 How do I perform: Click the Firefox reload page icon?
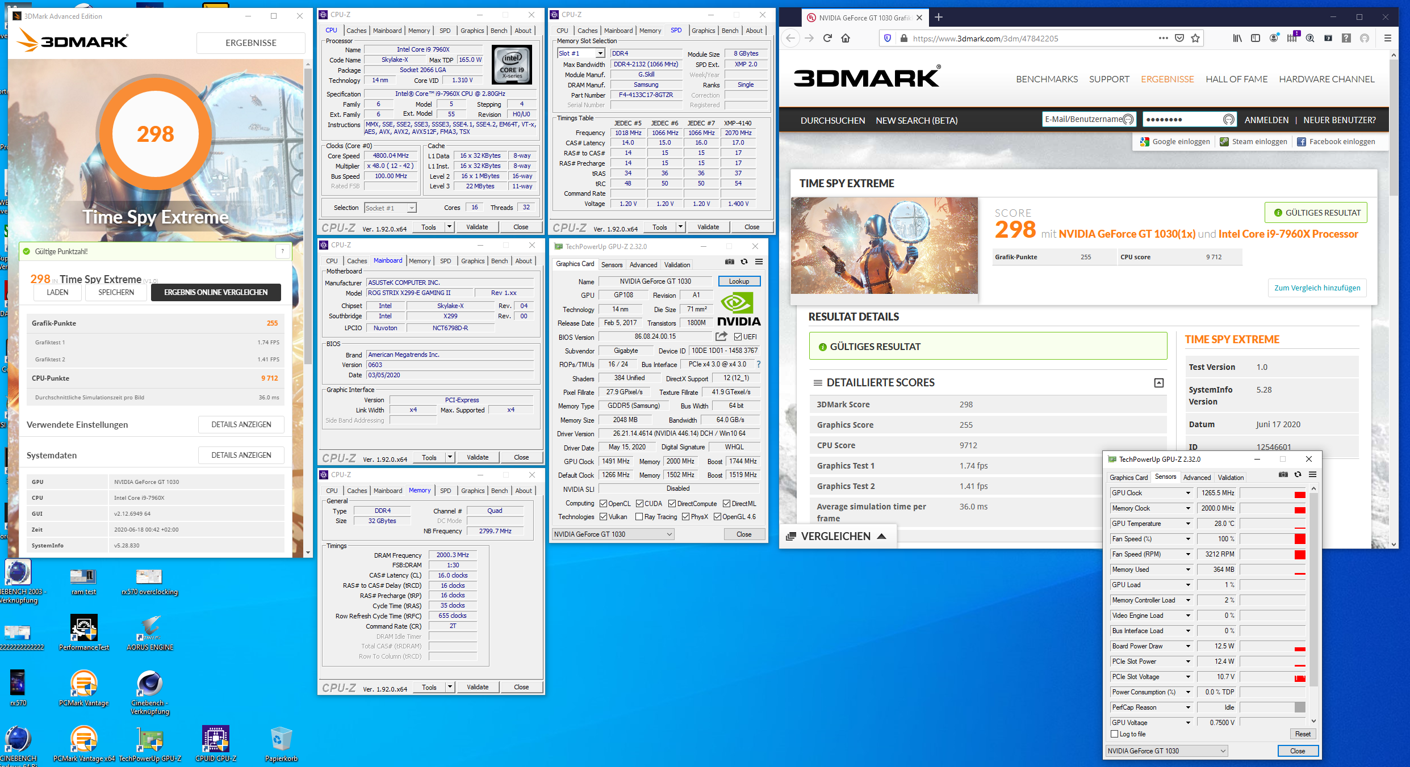pos(827,38)
